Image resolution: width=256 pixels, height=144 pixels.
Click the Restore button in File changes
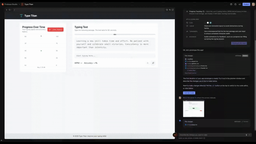(x=245, y=56)
